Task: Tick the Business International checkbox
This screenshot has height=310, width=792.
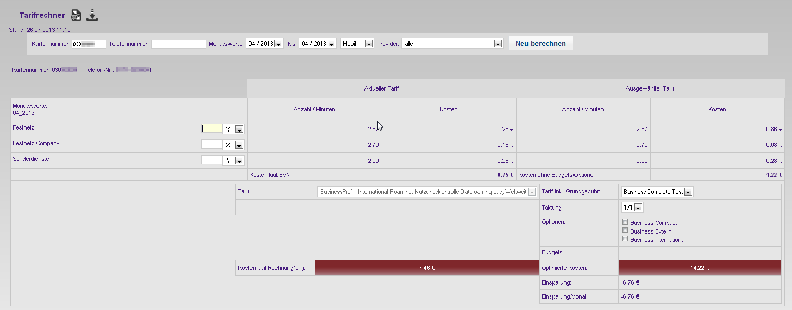Action: click(625, 239)
